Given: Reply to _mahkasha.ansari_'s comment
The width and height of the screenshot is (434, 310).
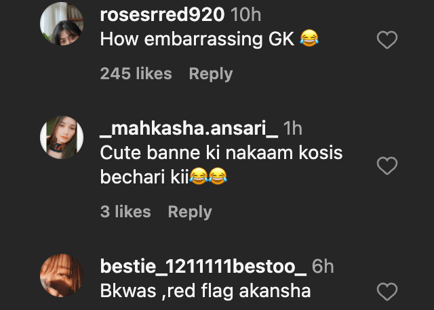Looking at the screenshot, I should click(x=190, y=212).
